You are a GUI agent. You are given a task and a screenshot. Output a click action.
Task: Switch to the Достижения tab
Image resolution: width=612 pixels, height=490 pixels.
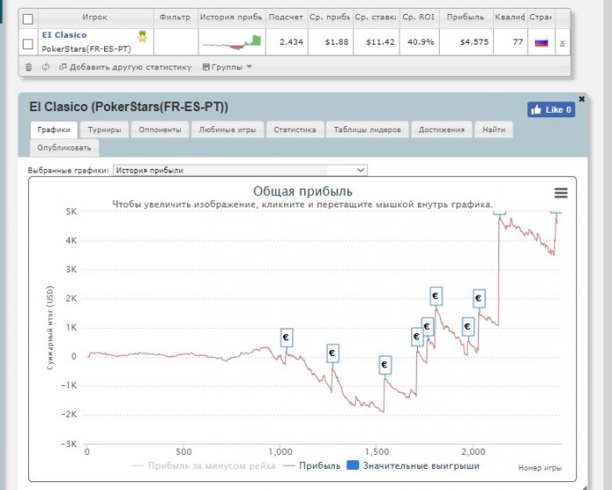pyautogui.click(x=442, y=129)
